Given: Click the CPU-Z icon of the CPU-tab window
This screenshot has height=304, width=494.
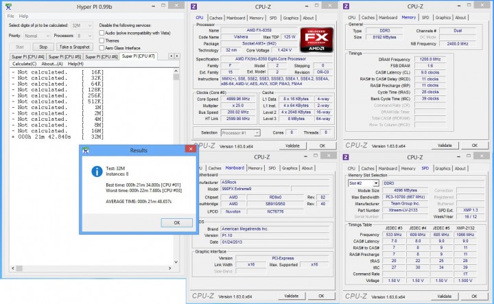Looking at the screenshot, I should pyautogui.click(x=193, y=6).
